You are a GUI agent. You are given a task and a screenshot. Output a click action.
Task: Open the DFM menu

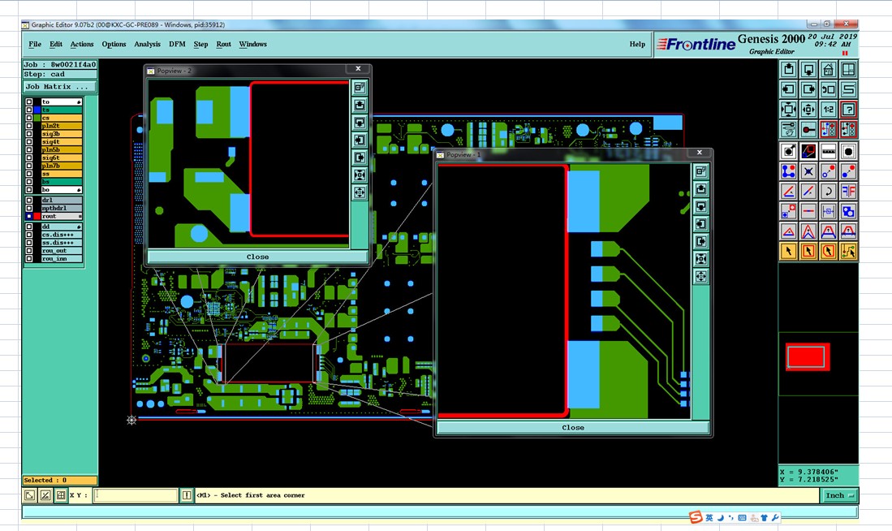pos(177,44)
